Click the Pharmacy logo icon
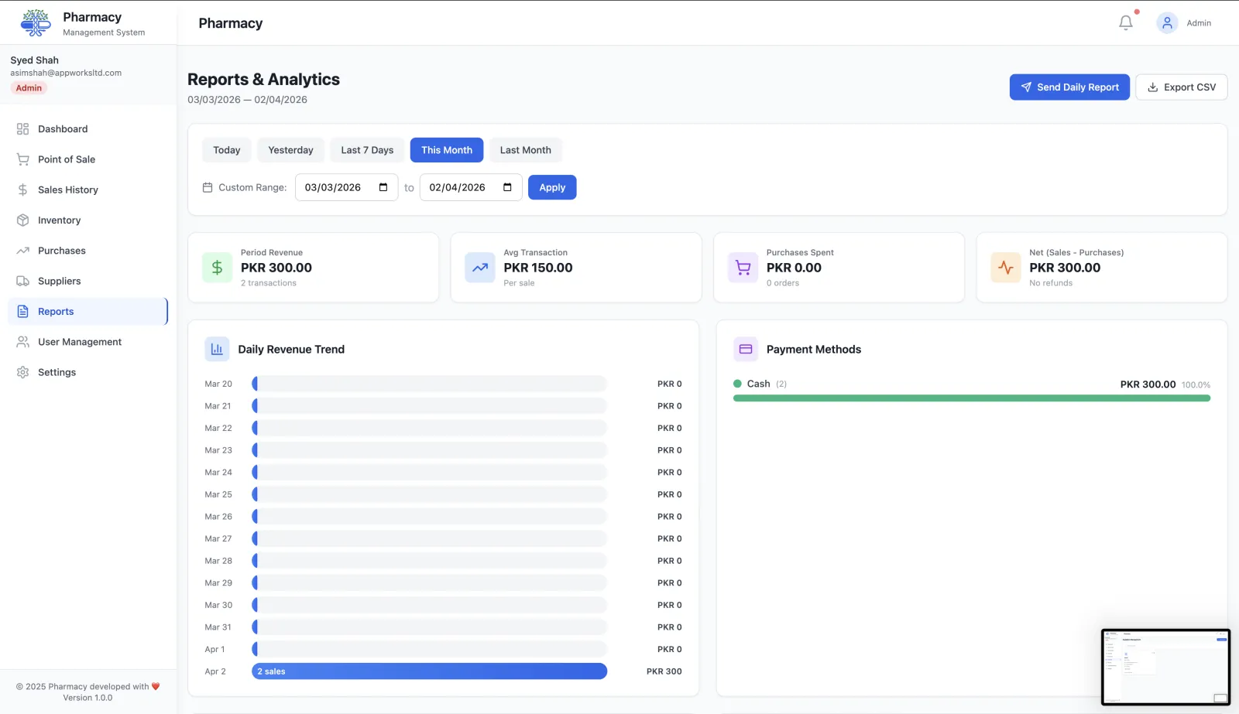The width and height of the screenshot is (1239, 714). click(36, 23)
